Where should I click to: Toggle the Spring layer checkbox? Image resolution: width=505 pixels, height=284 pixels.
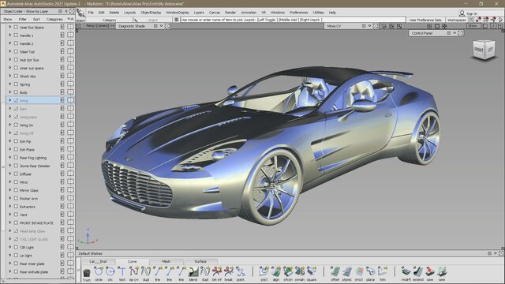(16, 84)
